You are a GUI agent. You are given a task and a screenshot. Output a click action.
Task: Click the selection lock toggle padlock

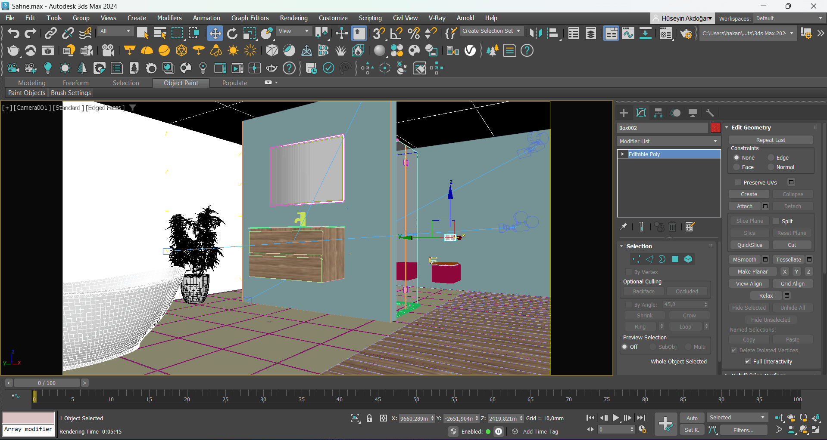pyautogui.click(x=369, y=418)
